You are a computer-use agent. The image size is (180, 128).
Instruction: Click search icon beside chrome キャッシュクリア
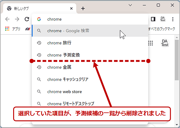(39, 79)
